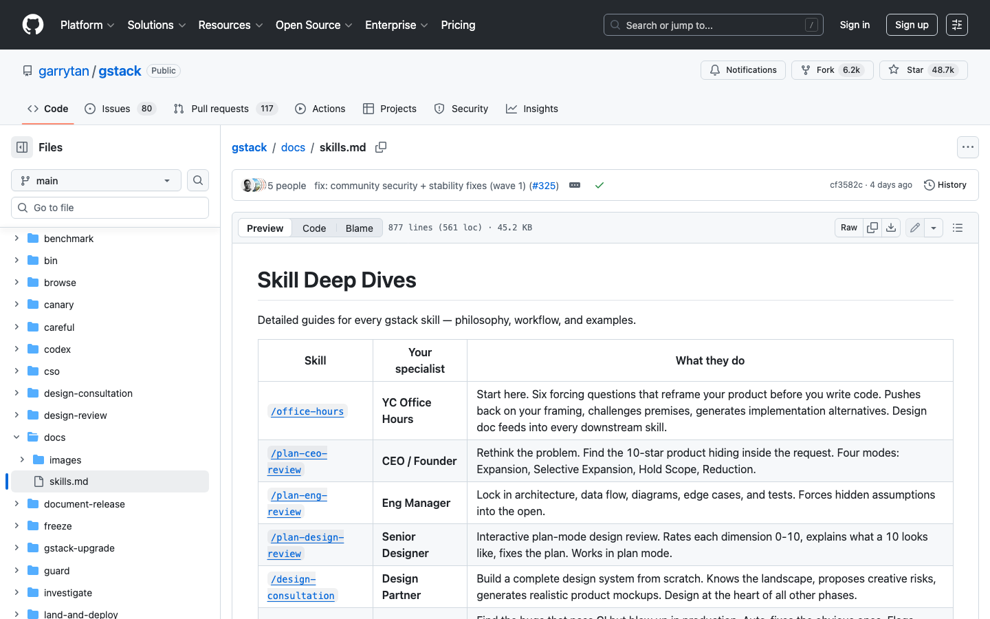Viewport: 990px width, 619px height.
Task: Click the Notifications bell button
Action: (743, 70)
